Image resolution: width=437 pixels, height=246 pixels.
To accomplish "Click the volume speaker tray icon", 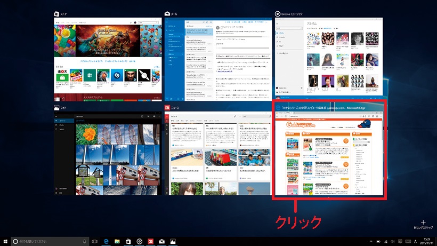I will 392,242.
